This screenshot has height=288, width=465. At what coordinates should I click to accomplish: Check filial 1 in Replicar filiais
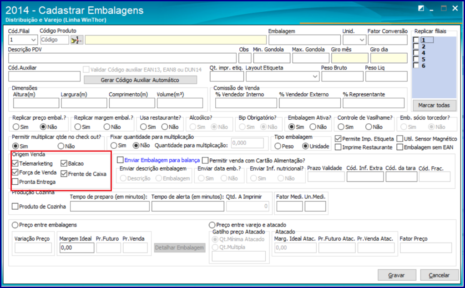(416, 40)
